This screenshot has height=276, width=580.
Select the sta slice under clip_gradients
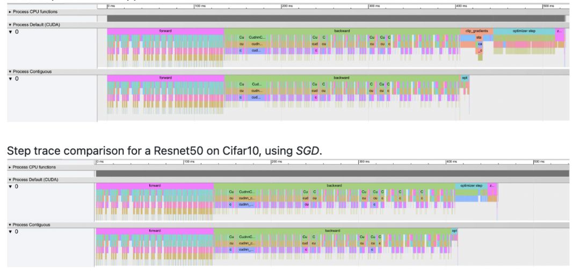(479, 38)
